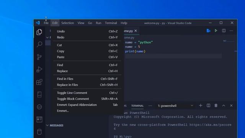Choose Redo from Edit menu
The height and width of the screenshot is (138, 245).
tap(87, 37)
